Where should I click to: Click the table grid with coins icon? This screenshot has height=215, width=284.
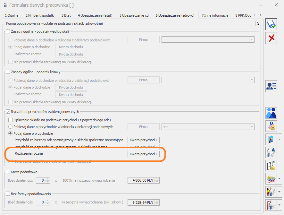271,166
